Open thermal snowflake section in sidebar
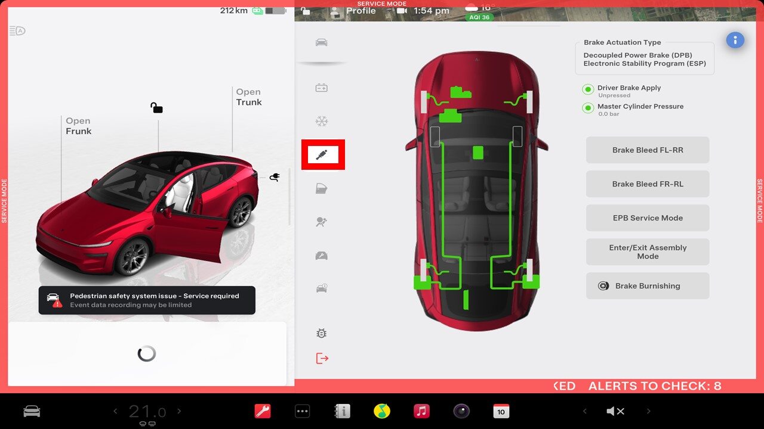The image size is (764, 429). (x=322, y=122)
